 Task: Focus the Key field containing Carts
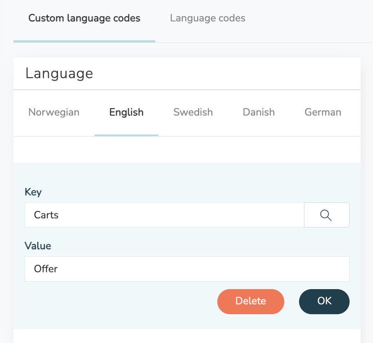164,215
